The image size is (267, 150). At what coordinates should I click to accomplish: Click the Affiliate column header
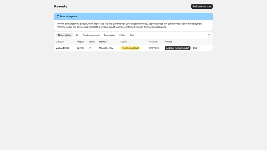(60, 42)
